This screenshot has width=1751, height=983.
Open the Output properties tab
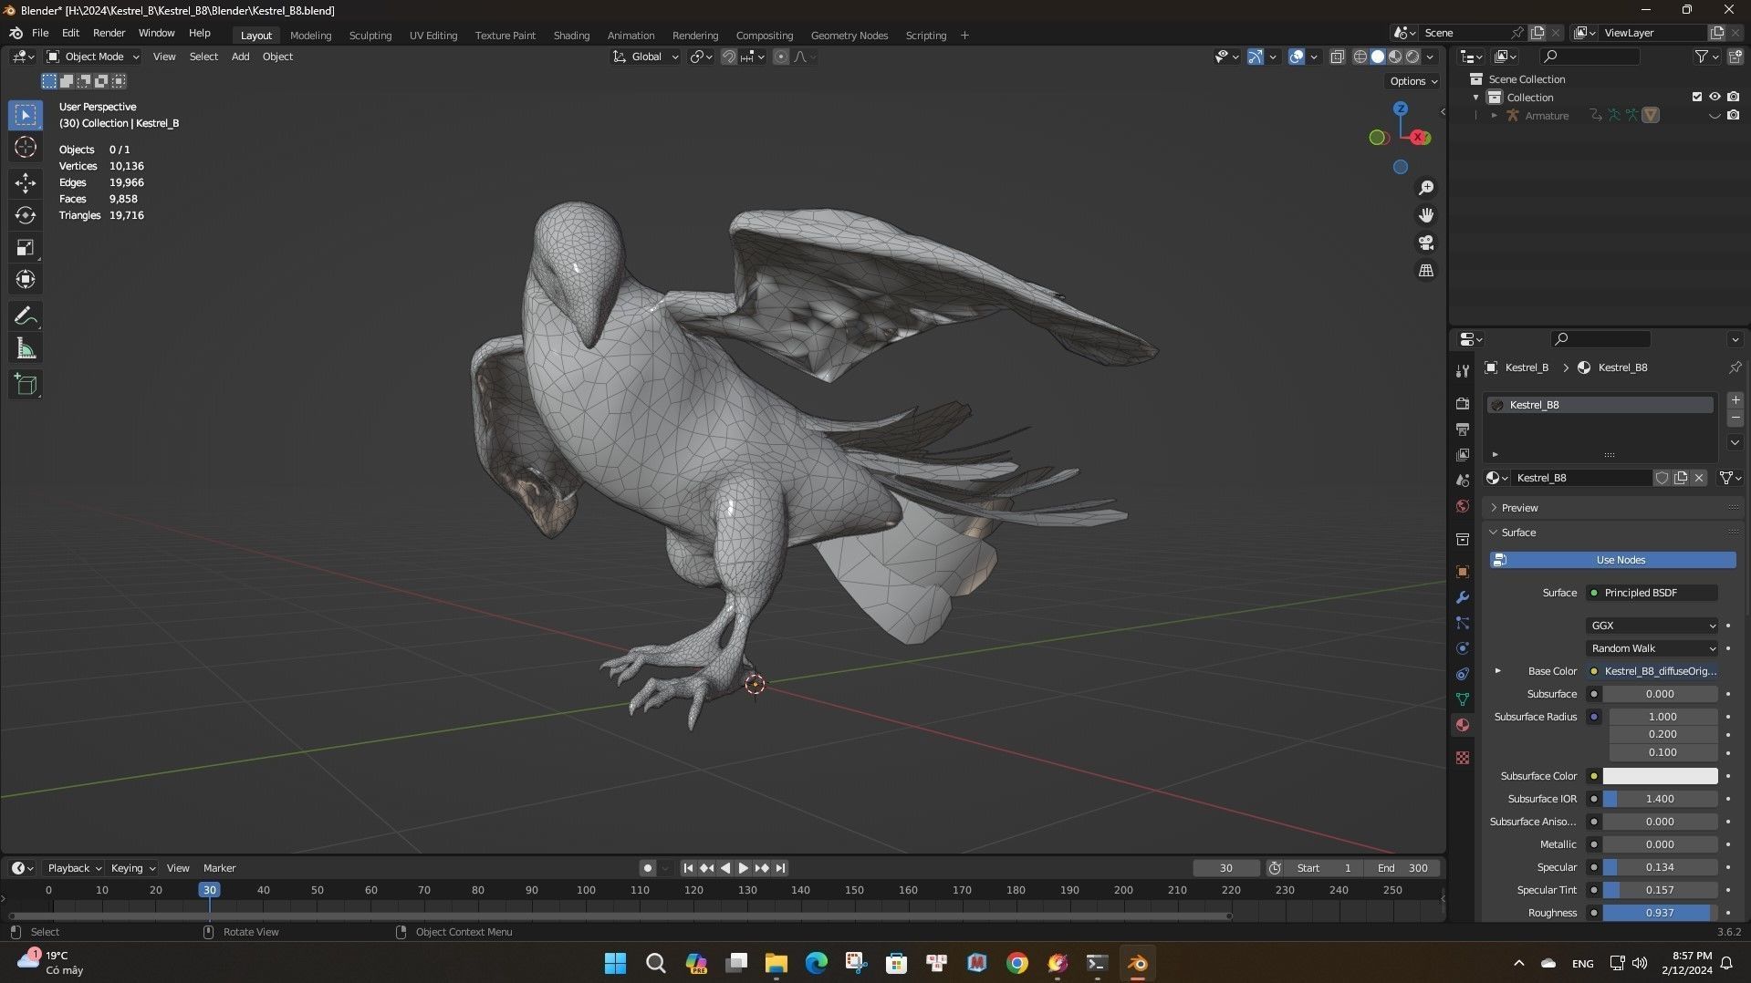pos(1463,429)
